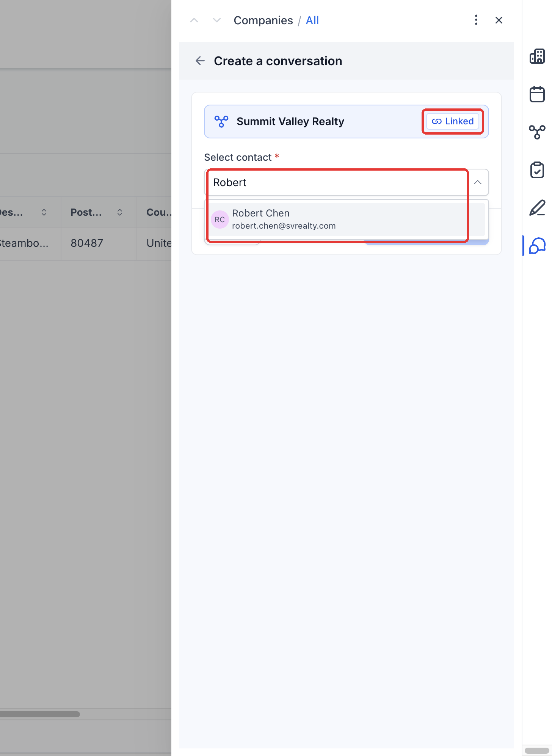552x756 pixels.
Task: Go back from Create a conversation
Action: (200, 61)
